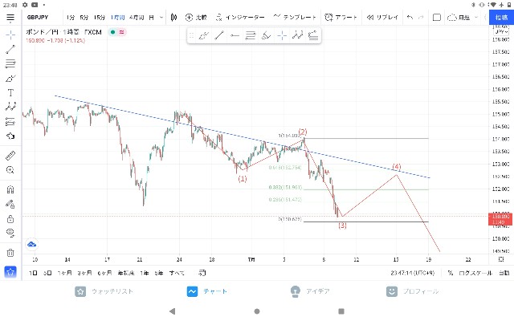Start bar リプレイ replay
Screen dimensions: 514x321
pos(382,18)
